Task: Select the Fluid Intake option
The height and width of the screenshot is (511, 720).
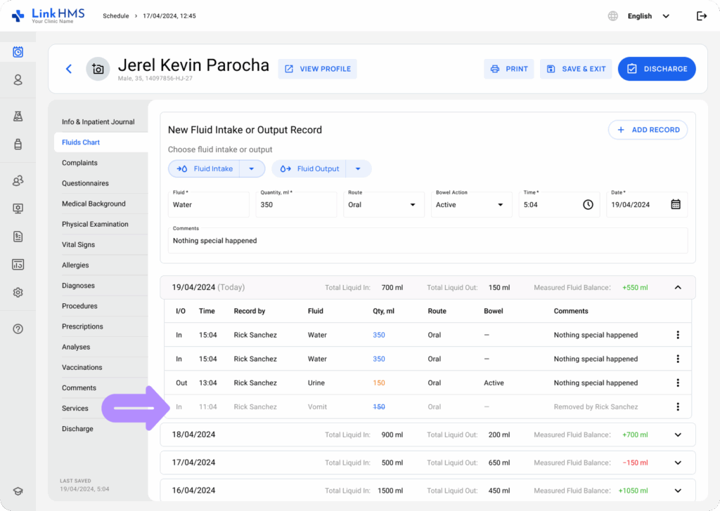Action: click(x=205, y=168)
